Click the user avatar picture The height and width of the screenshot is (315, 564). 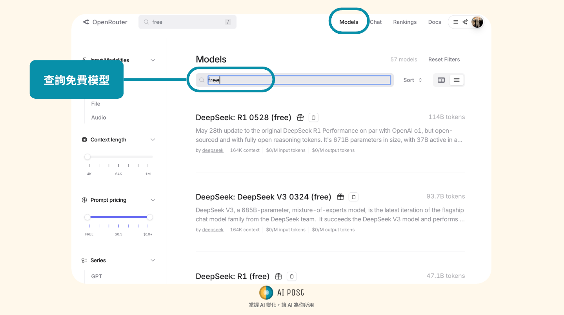click(x=477, y=22)
